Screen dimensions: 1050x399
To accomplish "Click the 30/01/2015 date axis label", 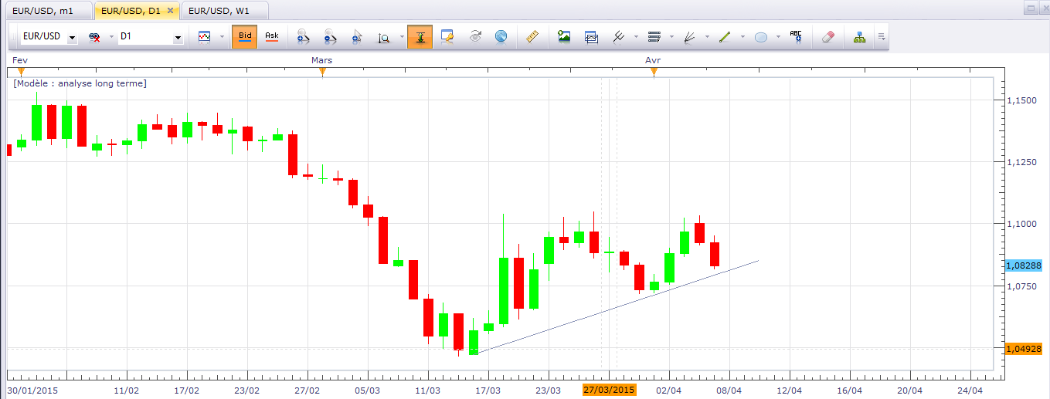I will [32, 391].
